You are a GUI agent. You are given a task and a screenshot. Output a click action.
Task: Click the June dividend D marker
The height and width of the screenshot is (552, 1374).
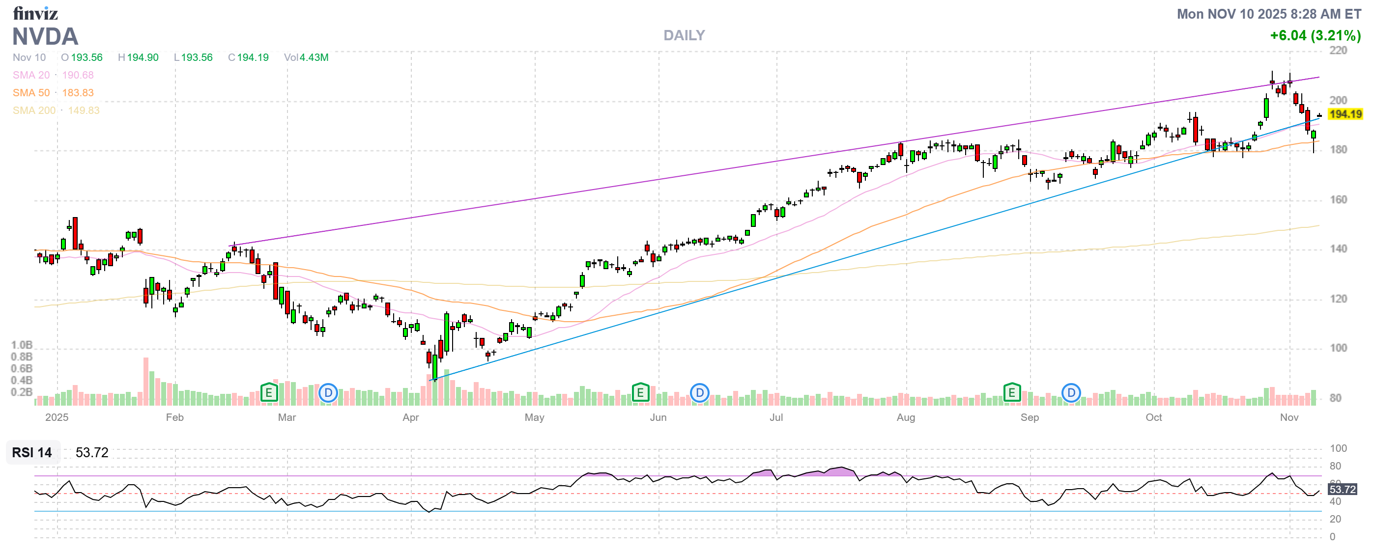(699, 393)
